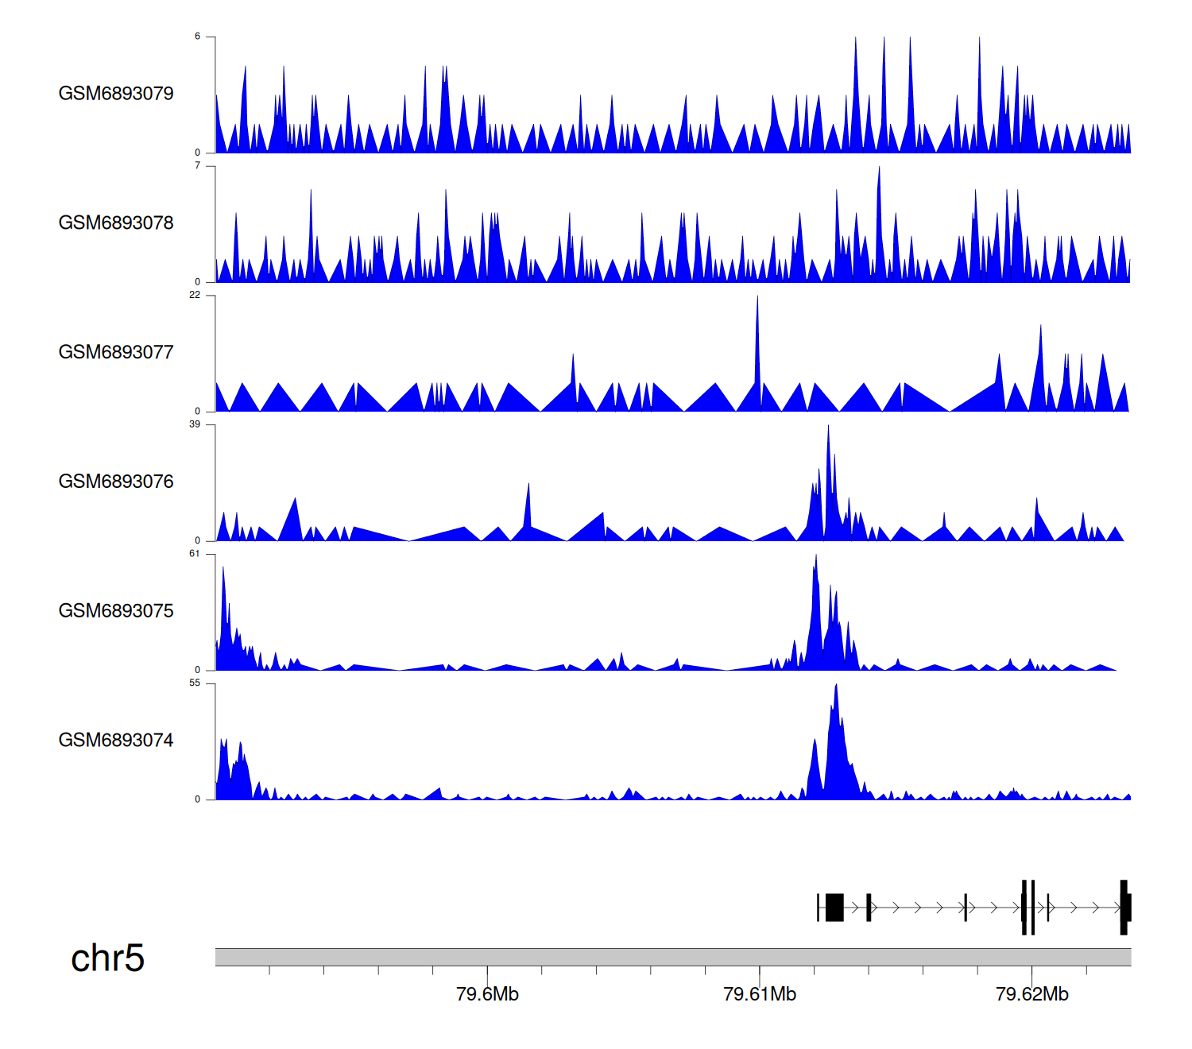
Task: Click the 79.6Mb axis position label
Action: point(487,994)
